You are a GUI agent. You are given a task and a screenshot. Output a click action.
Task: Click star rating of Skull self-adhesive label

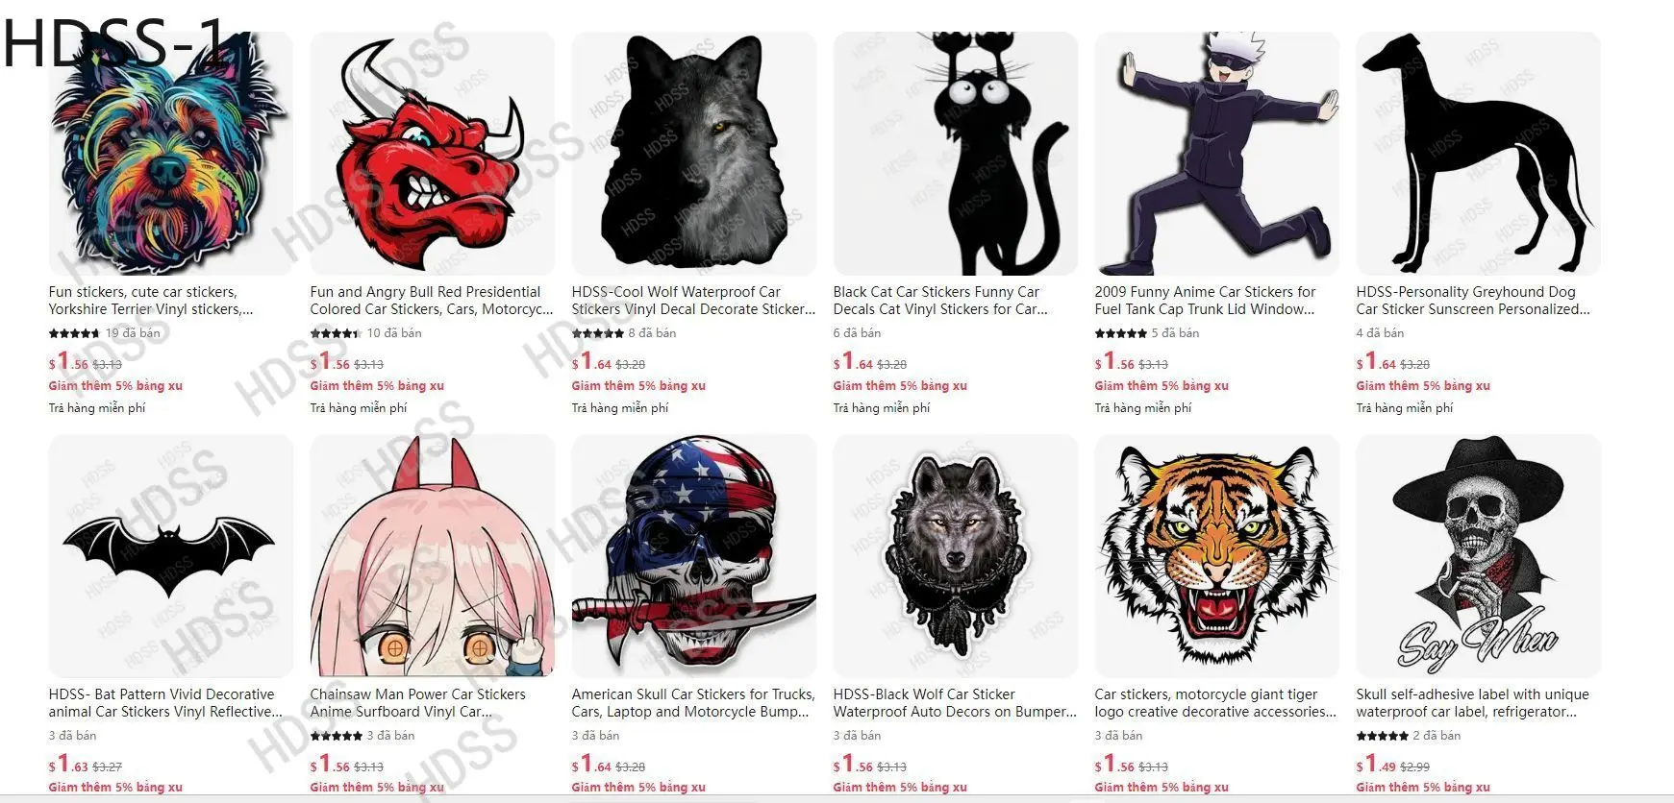[1382, 736]
